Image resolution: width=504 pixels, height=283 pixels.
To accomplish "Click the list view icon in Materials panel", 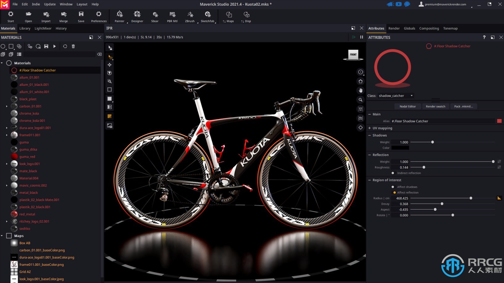I will click(x=19, y=54).
